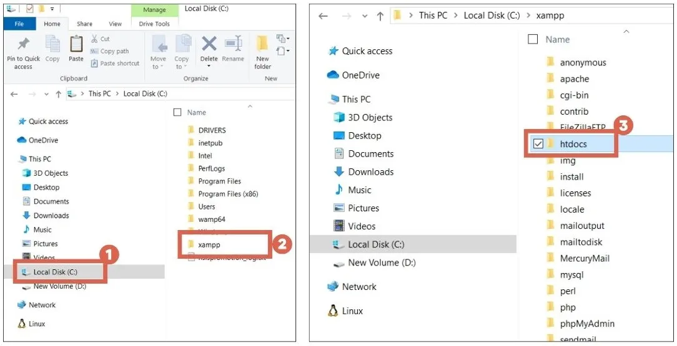Click the Paste clipboard icon
Image resolution: width=677 pixels, height=346 pixels.
click(x=76, y=44)
